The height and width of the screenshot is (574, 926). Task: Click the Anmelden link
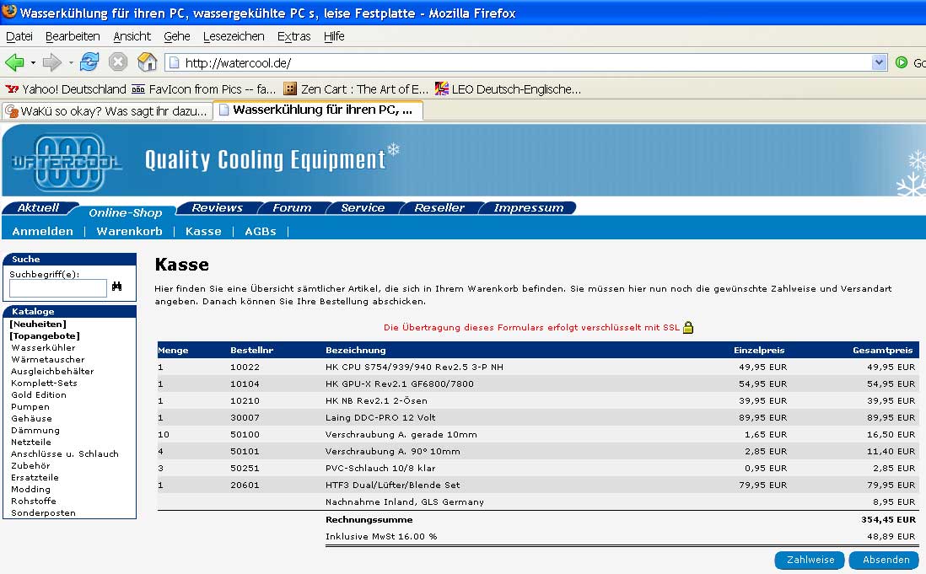pyautogui.click(x=42, y=231)
